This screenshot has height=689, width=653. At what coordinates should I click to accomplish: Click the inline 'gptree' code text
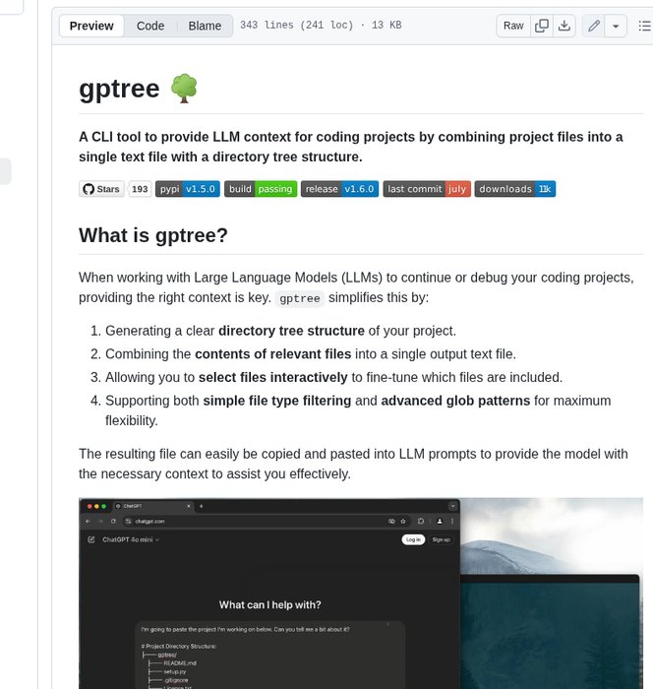(300, 298)
